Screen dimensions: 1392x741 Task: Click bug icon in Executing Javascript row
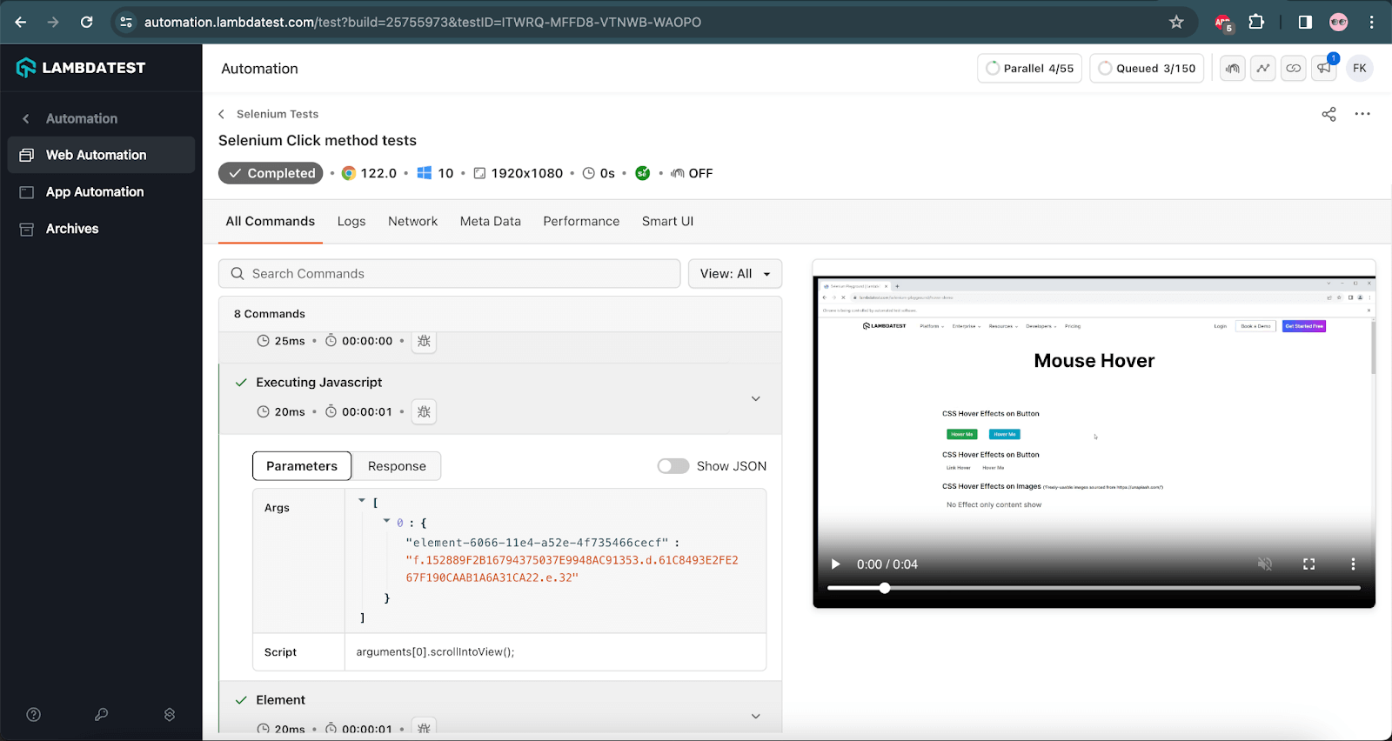(x=424, y=411)
